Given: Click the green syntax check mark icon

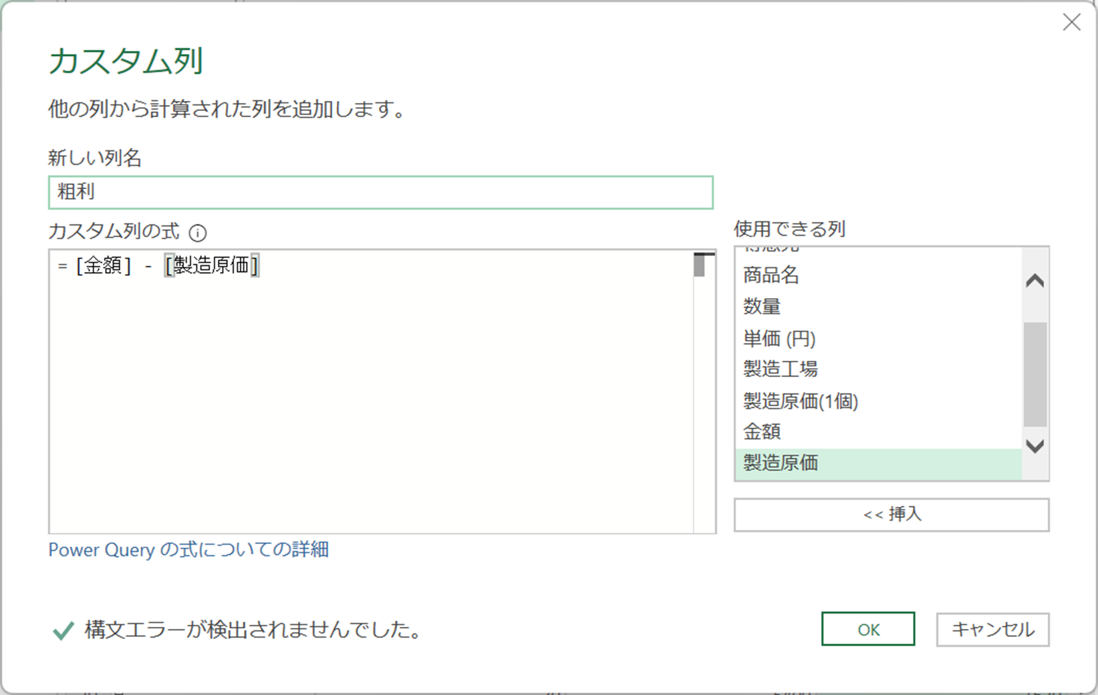Looking at the screenshot, I should point(63,630).
